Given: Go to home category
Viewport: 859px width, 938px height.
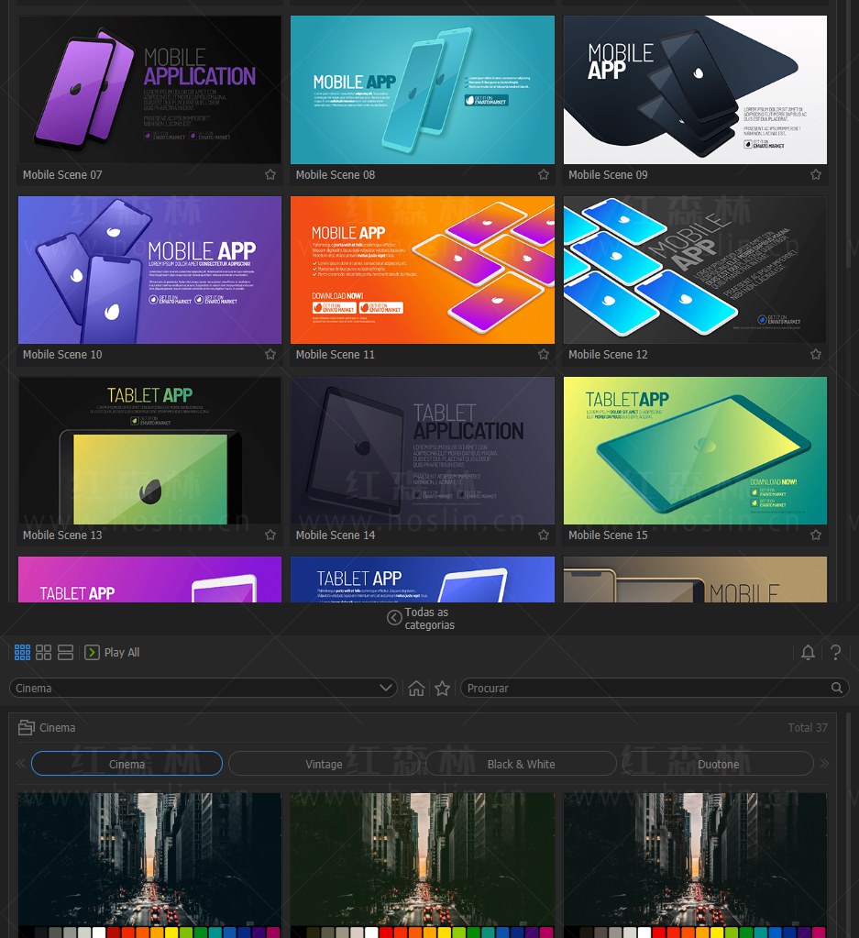Looking at the screenshot, I should point(416,689).
